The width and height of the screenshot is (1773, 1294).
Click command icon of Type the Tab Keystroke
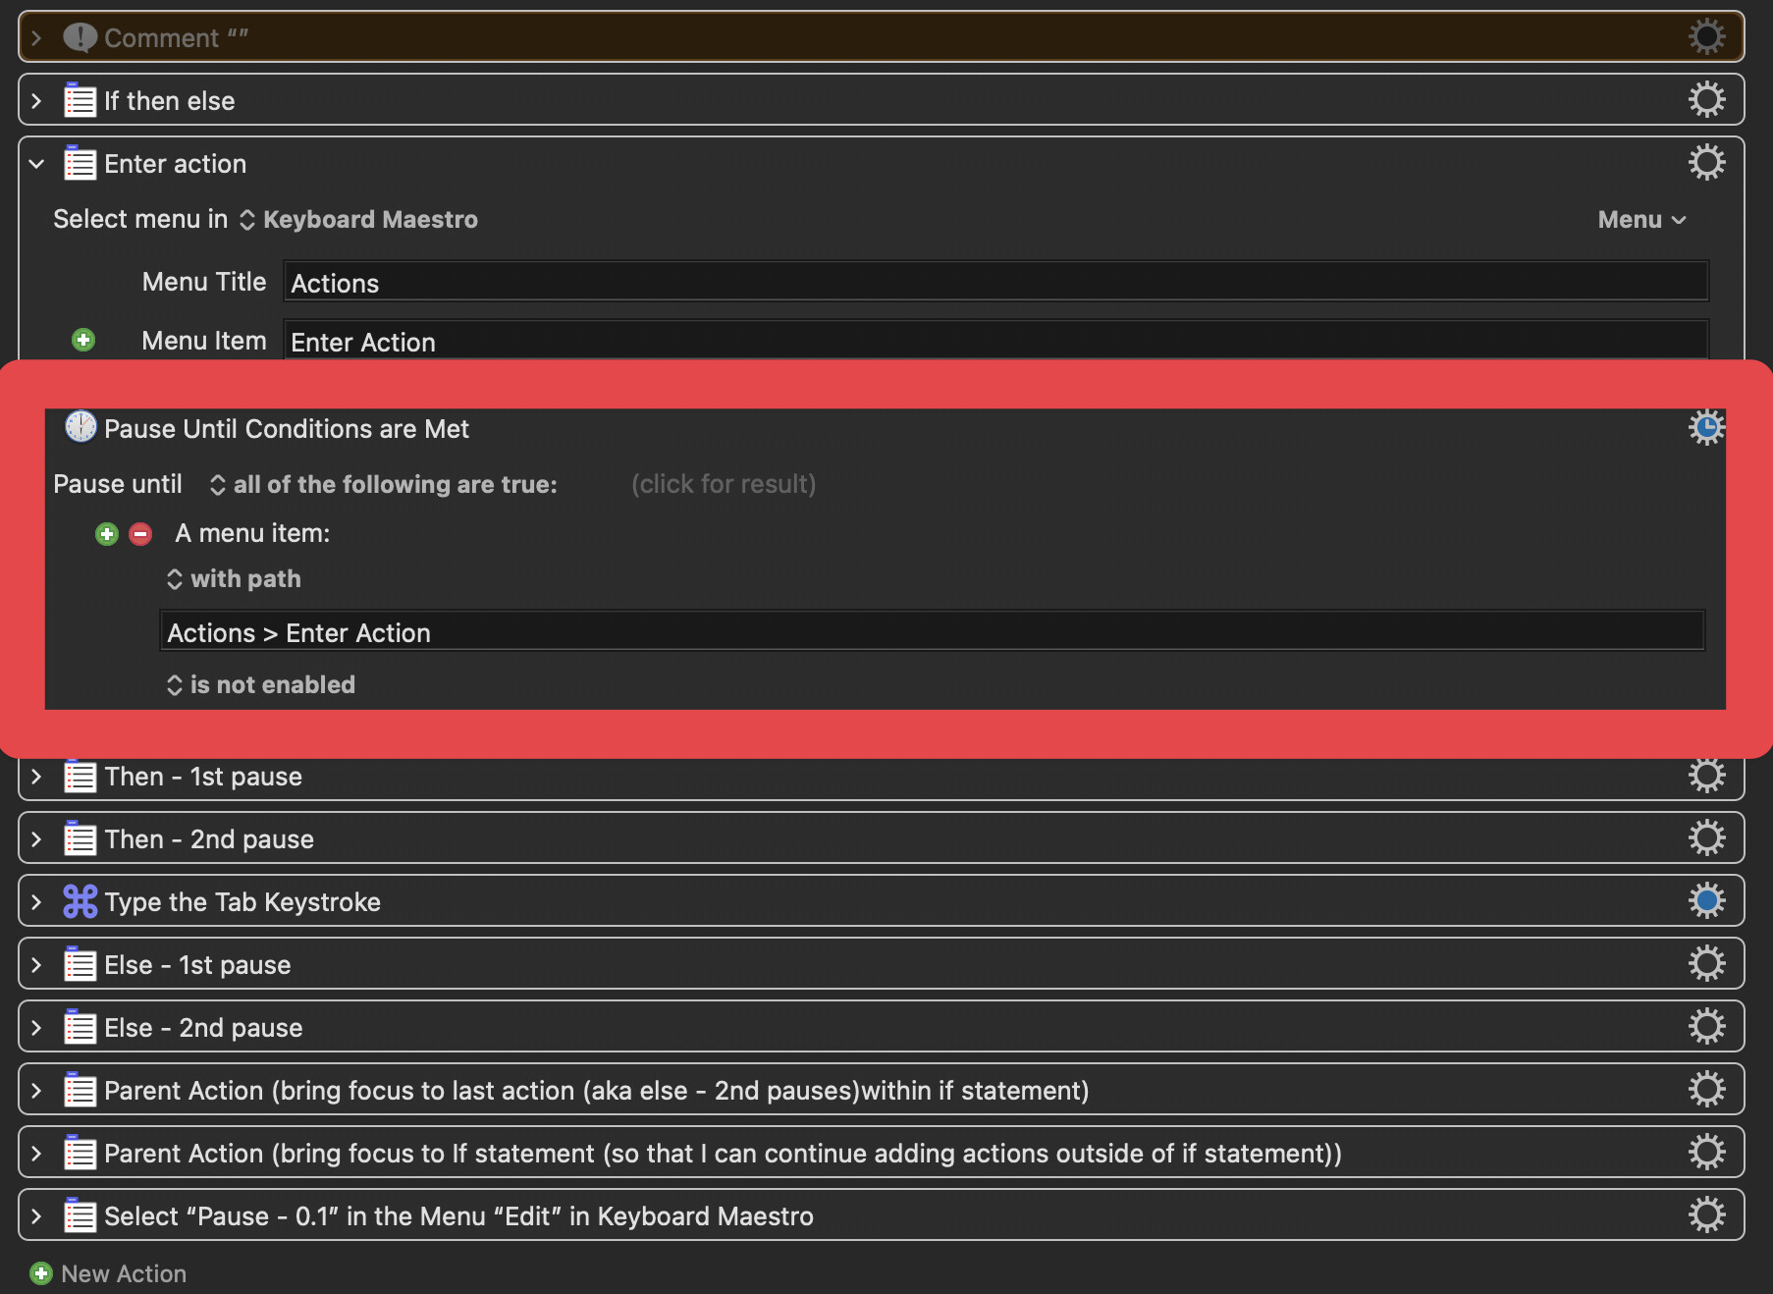tap(80, 901)
